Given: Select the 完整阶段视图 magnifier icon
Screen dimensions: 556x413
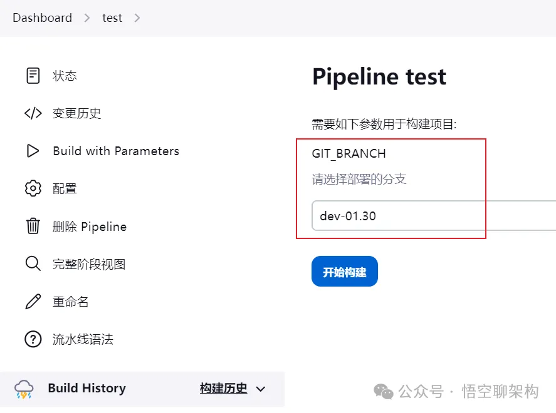Looking at the screenshot, I should pos(33,263).
